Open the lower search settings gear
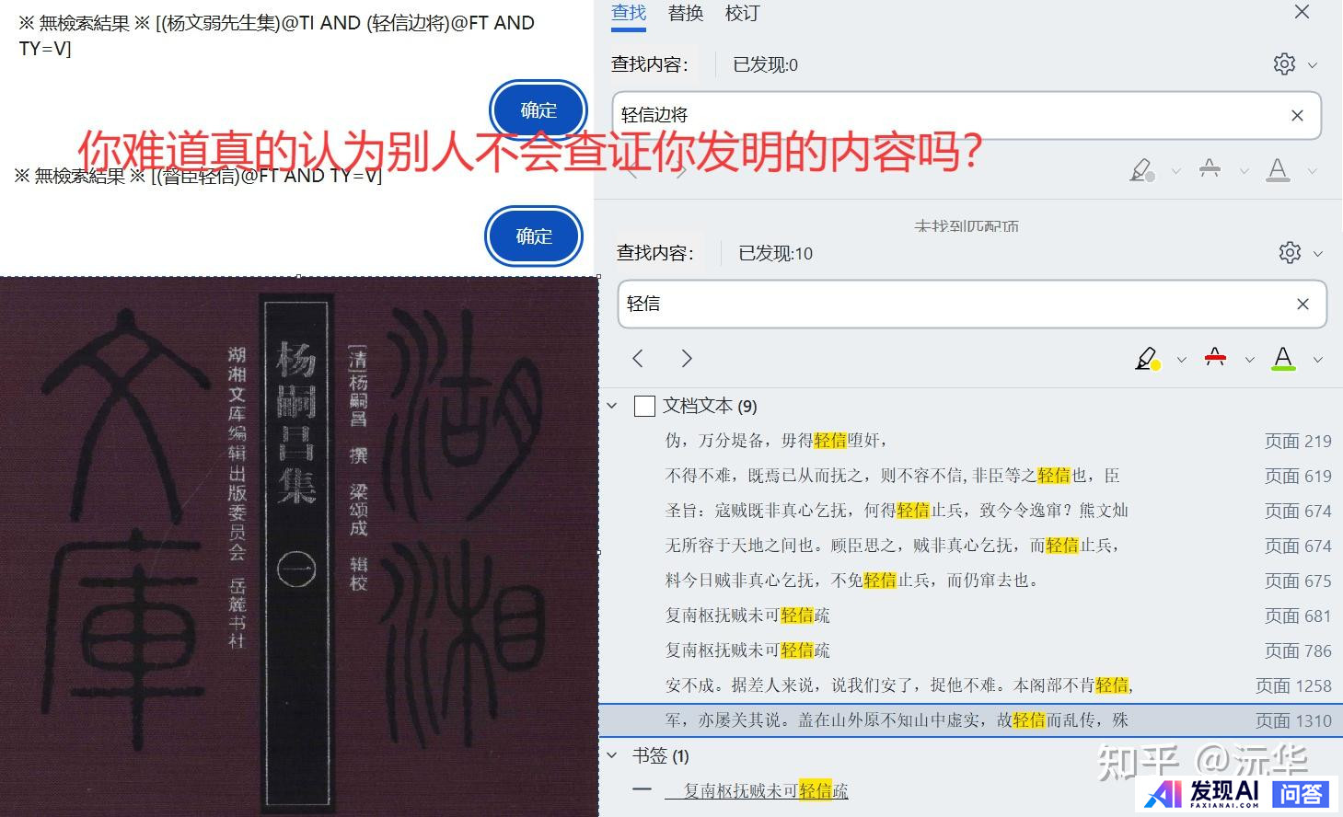The width and height of the screenshot is (1343, 817). [x=1290, y=252]
